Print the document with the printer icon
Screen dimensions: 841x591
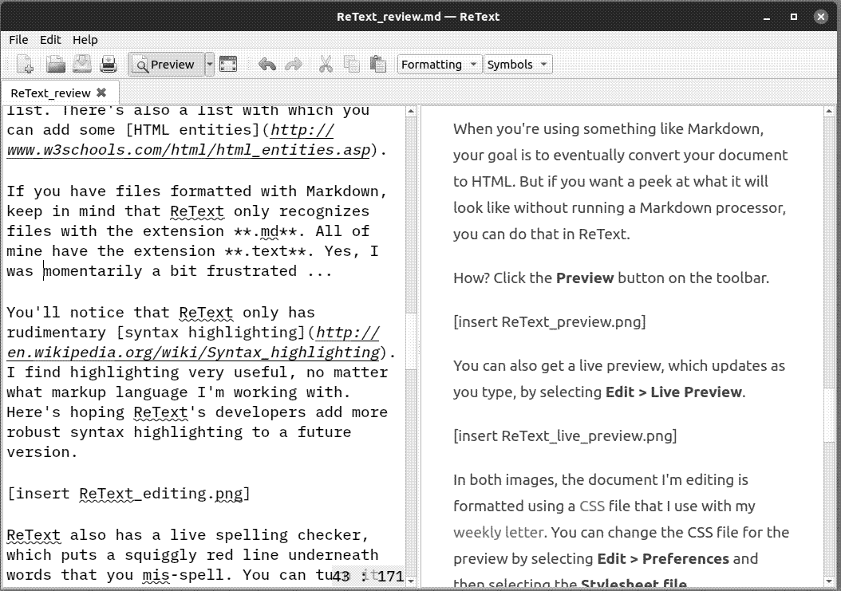point(109,65)
